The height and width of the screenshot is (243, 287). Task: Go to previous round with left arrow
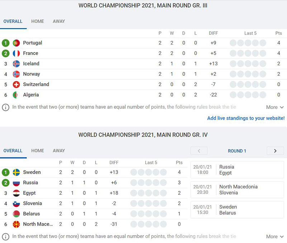[x=199, y=151]
